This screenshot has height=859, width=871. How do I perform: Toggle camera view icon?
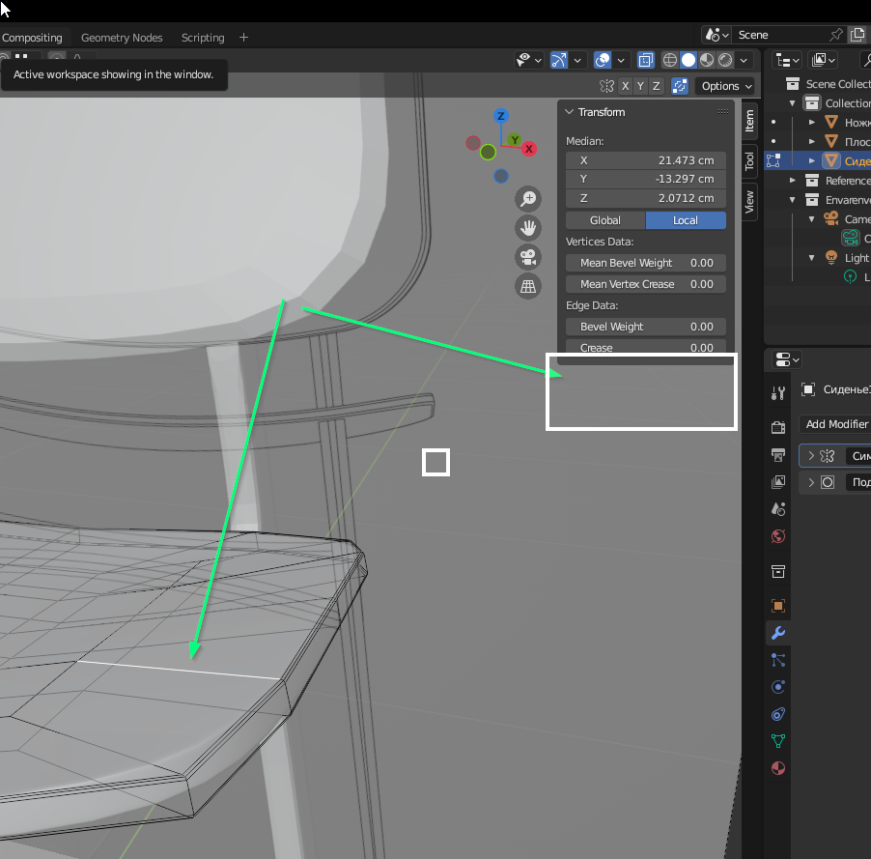[527, 257]
